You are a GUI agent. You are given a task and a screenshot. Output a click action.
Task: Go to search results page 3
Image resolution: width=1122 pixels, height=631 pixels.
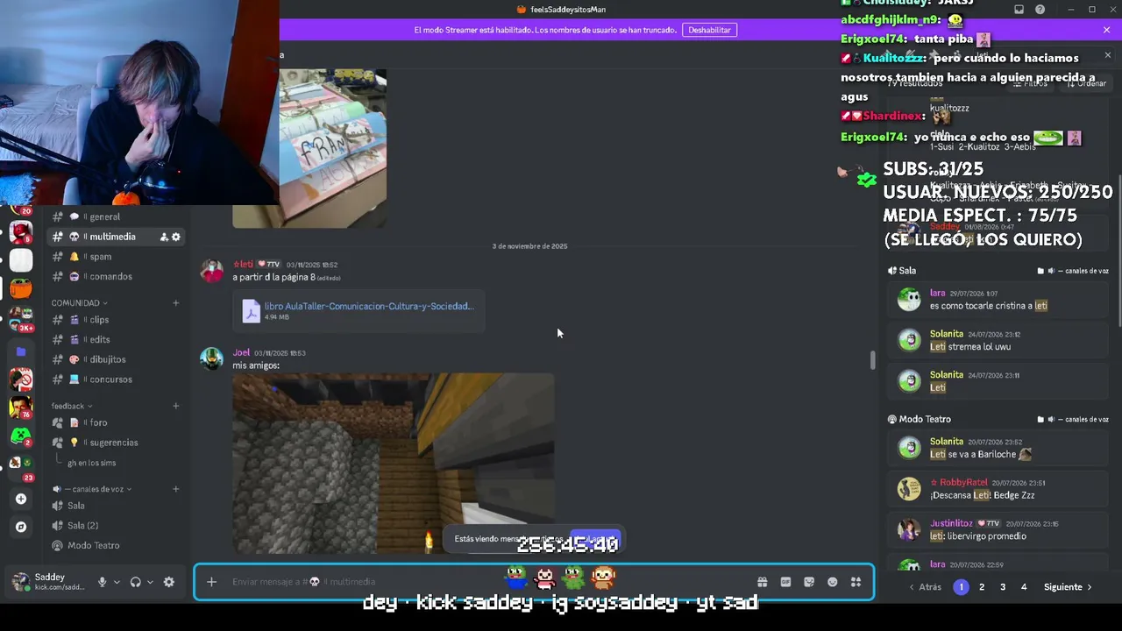1003,587
